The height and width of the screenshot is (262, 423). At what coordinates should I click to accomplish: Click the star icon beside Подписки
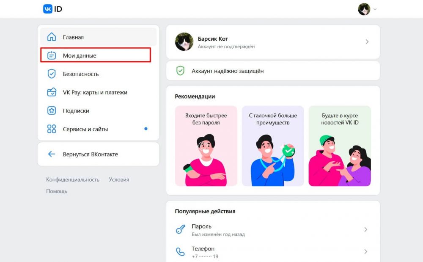point(52,110)
